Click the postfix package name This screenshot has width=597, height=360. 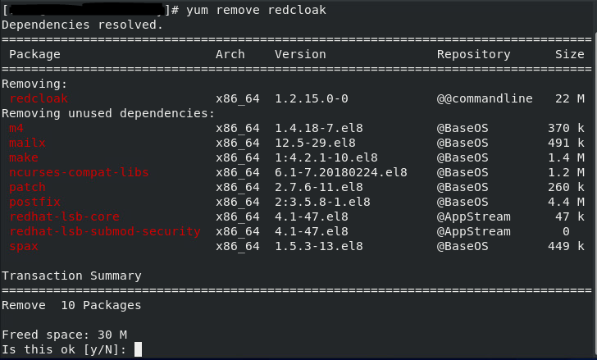point(34,202)
